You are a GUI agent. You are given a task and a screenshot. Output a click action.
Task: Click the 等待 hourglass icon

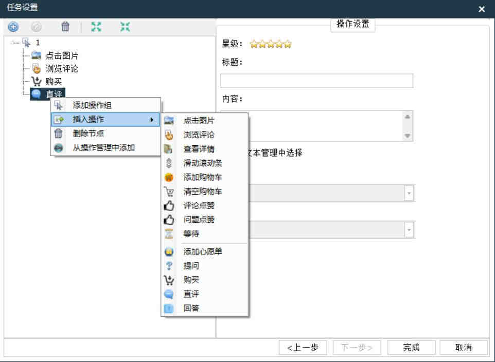(169, 234)
